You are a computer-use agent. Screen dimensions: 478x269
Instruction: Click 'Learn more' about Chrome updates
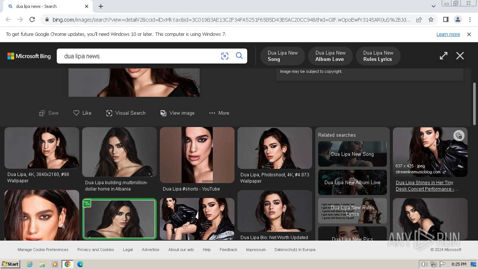point(448,34)
